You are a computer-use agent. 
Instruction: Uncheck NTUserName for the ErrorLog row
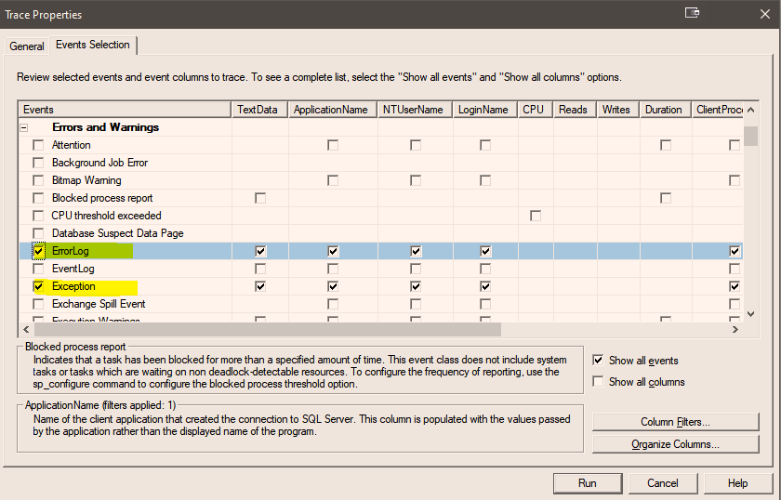416,251
